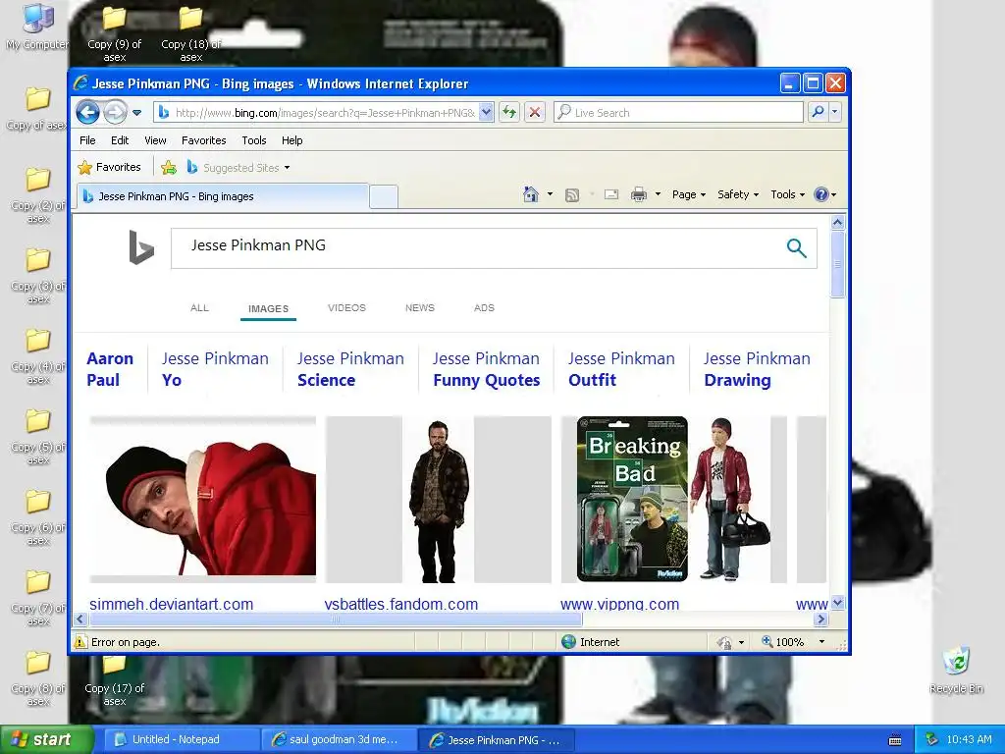Open the Page command dropdown
This screenshot has height=754, width=1005.
tap(689, 194)
